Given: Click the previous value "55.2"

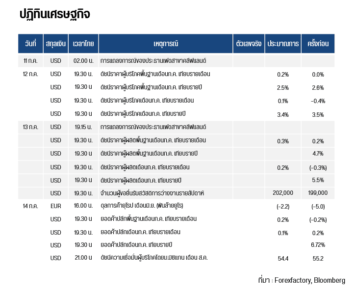Looking at the screenshot, I should pyautogui.click(x=318, y=259).
